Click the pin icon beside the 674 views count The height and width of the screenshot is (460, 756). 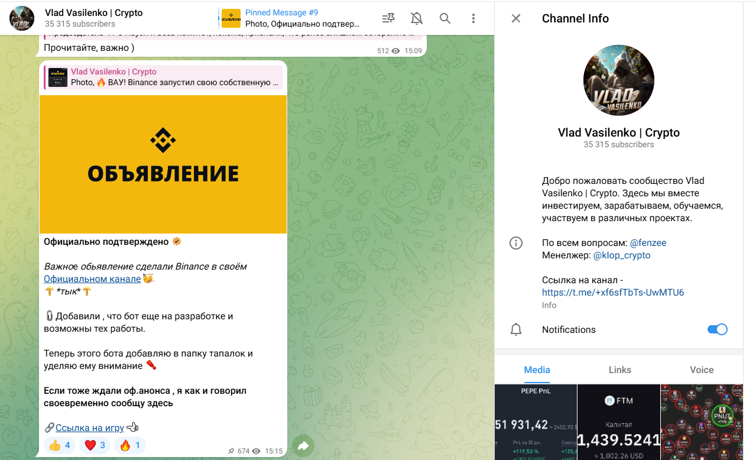231,451
